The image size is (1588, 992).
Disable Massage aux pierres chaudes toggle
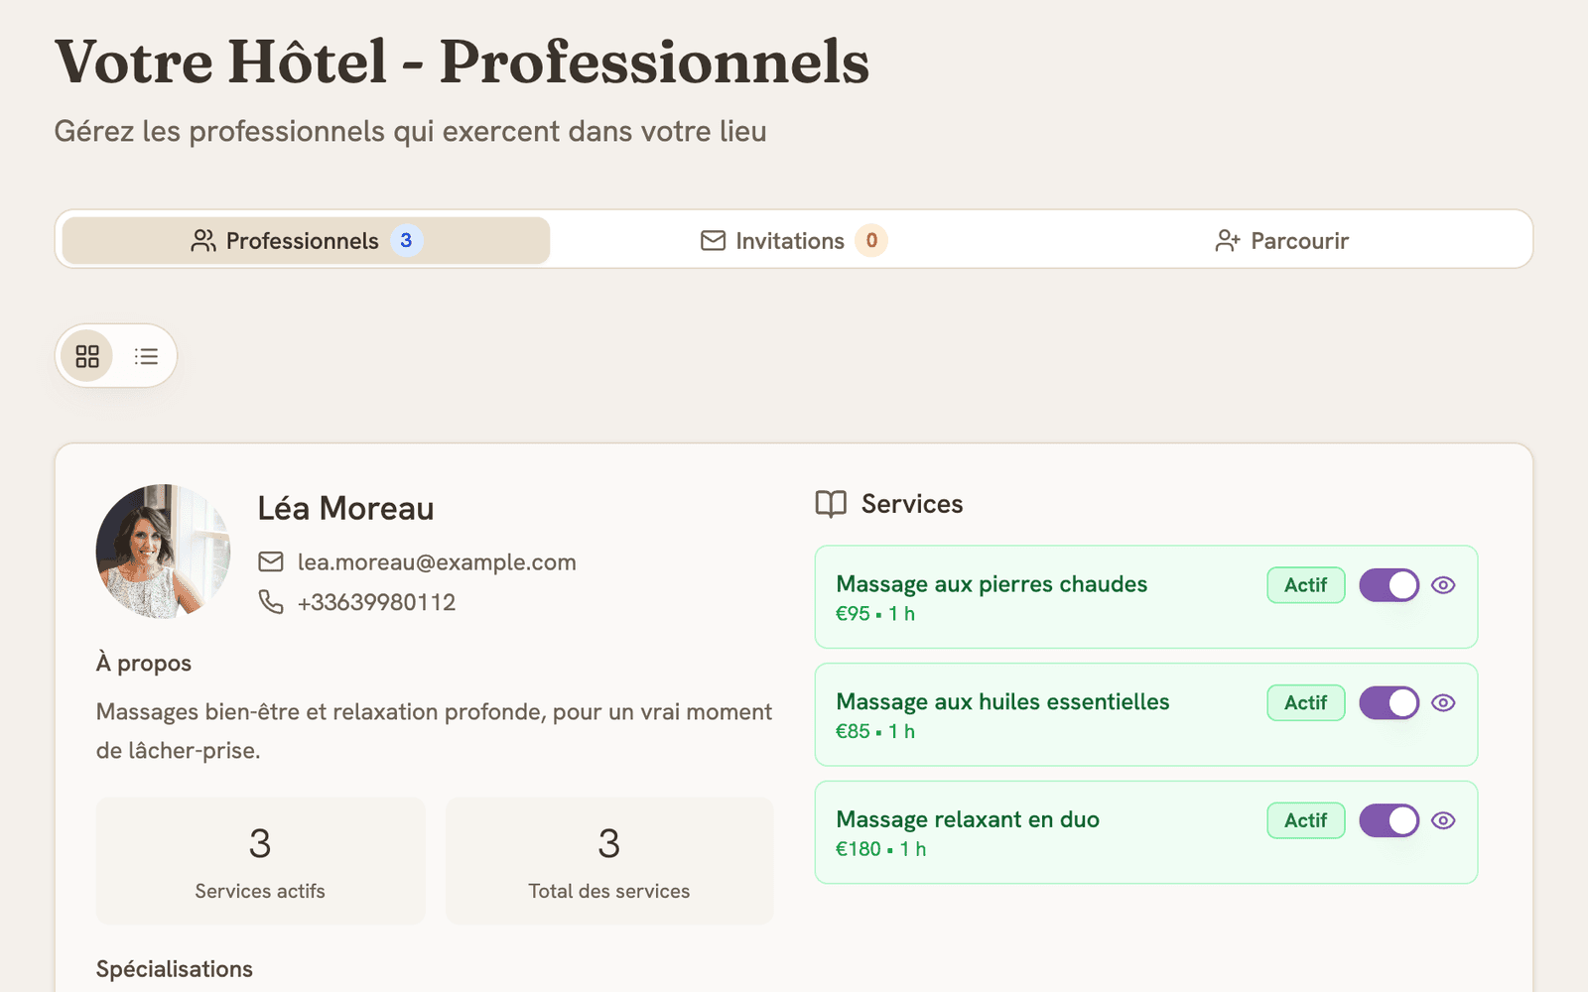pos(1389,585)
